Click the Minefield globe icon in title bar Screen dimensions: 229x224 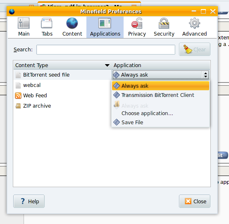pos(12,12)
